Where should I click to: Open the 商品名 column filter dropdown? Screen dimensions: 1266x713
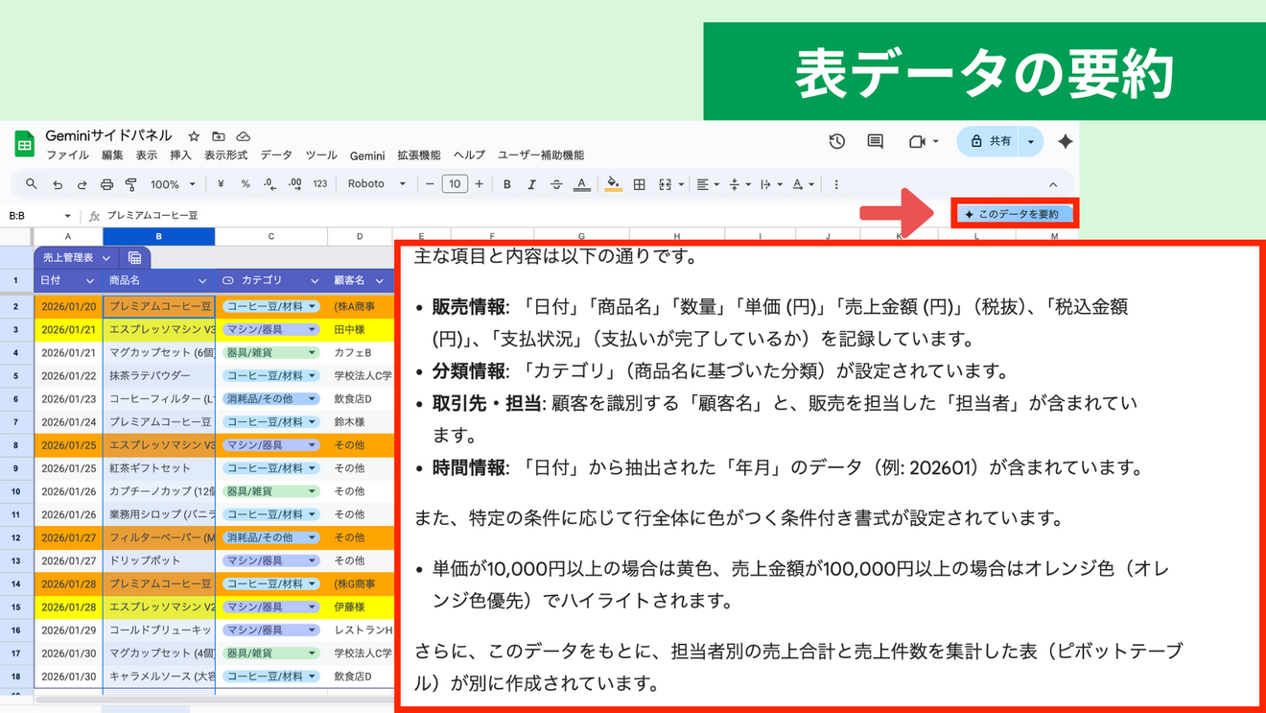[201, 281]
